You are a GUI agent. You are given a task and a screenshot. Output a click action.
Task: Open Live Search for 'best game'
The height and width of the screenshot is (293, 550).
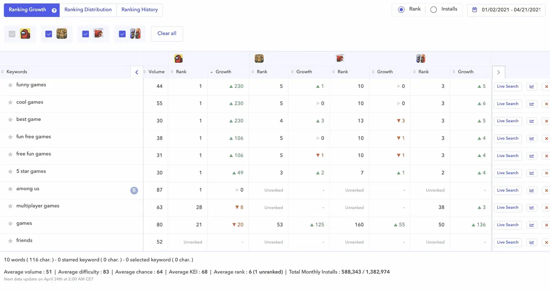click(508, 121)
